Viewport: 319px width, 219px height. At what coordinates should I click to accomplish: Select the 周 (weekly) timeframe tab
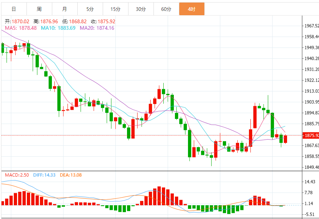(x=39, y=9)
